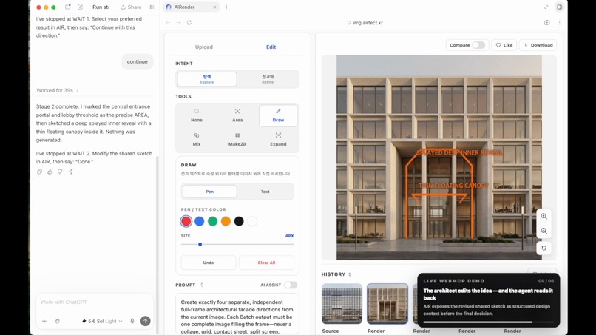The image size is (596, 335).
Task: Toggle the AI Assist switch
Action: (291, 285)
